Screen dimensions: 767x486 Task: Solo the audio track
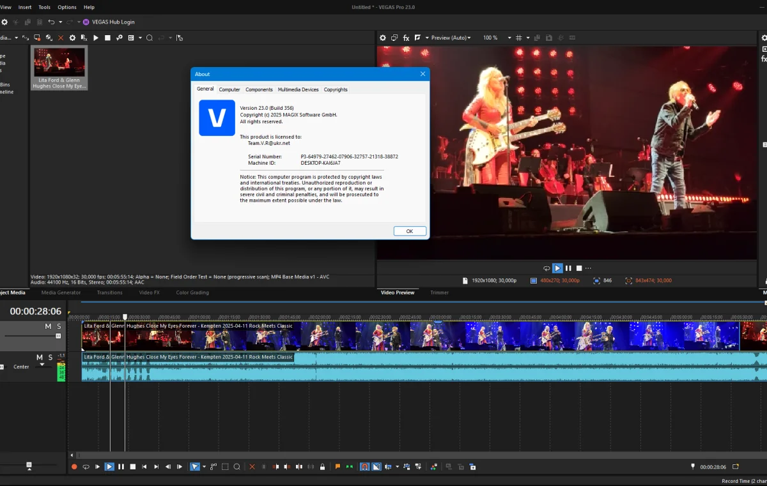pos(50,357)
